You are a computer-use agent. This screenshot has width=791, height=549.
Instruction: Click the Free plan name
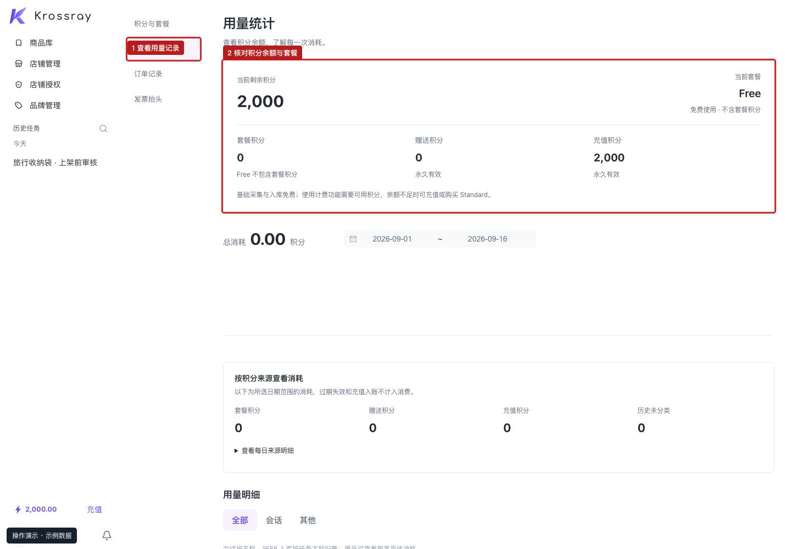point(750,93)
